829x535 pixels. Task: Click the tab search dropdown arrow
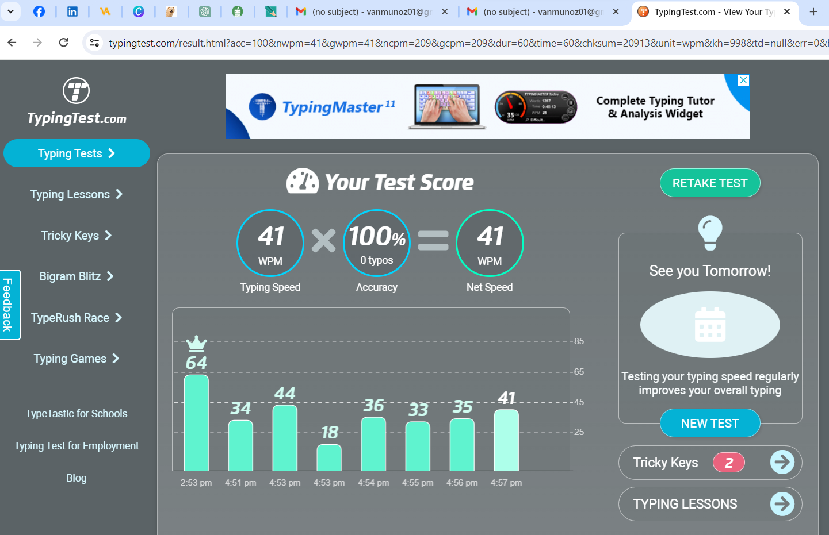point(10,11)
